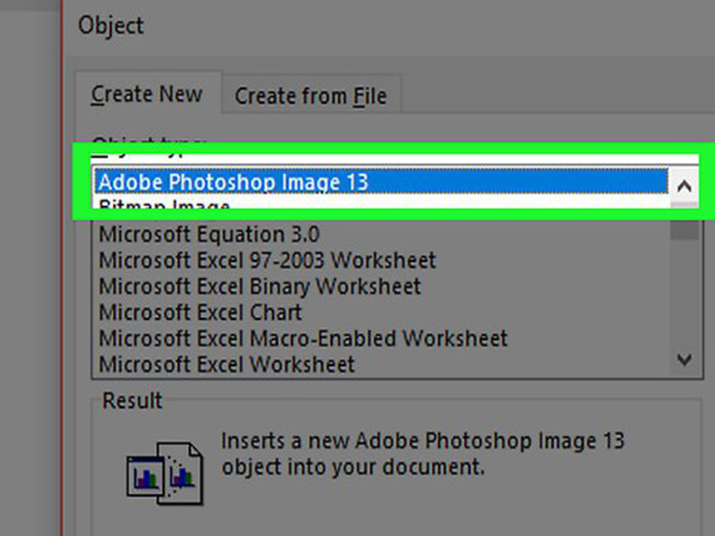715x536 pixels.
Task: Choose Microsoft Equation 3.0 from list
Action: click(x=208, y=235)
